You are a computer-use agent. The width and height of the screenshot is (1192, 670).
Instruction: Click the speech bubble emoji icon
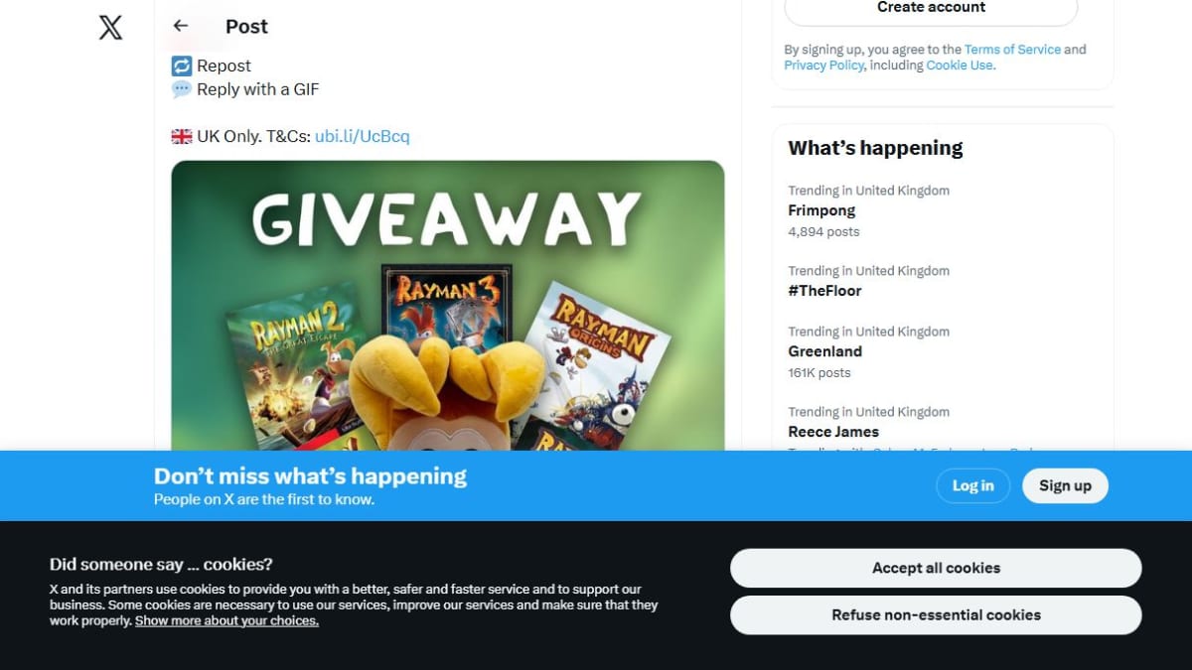click(x=182, y=89)
